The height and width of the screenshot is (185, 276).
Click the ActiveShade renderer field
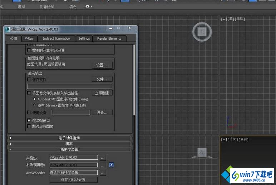point(74,172)
